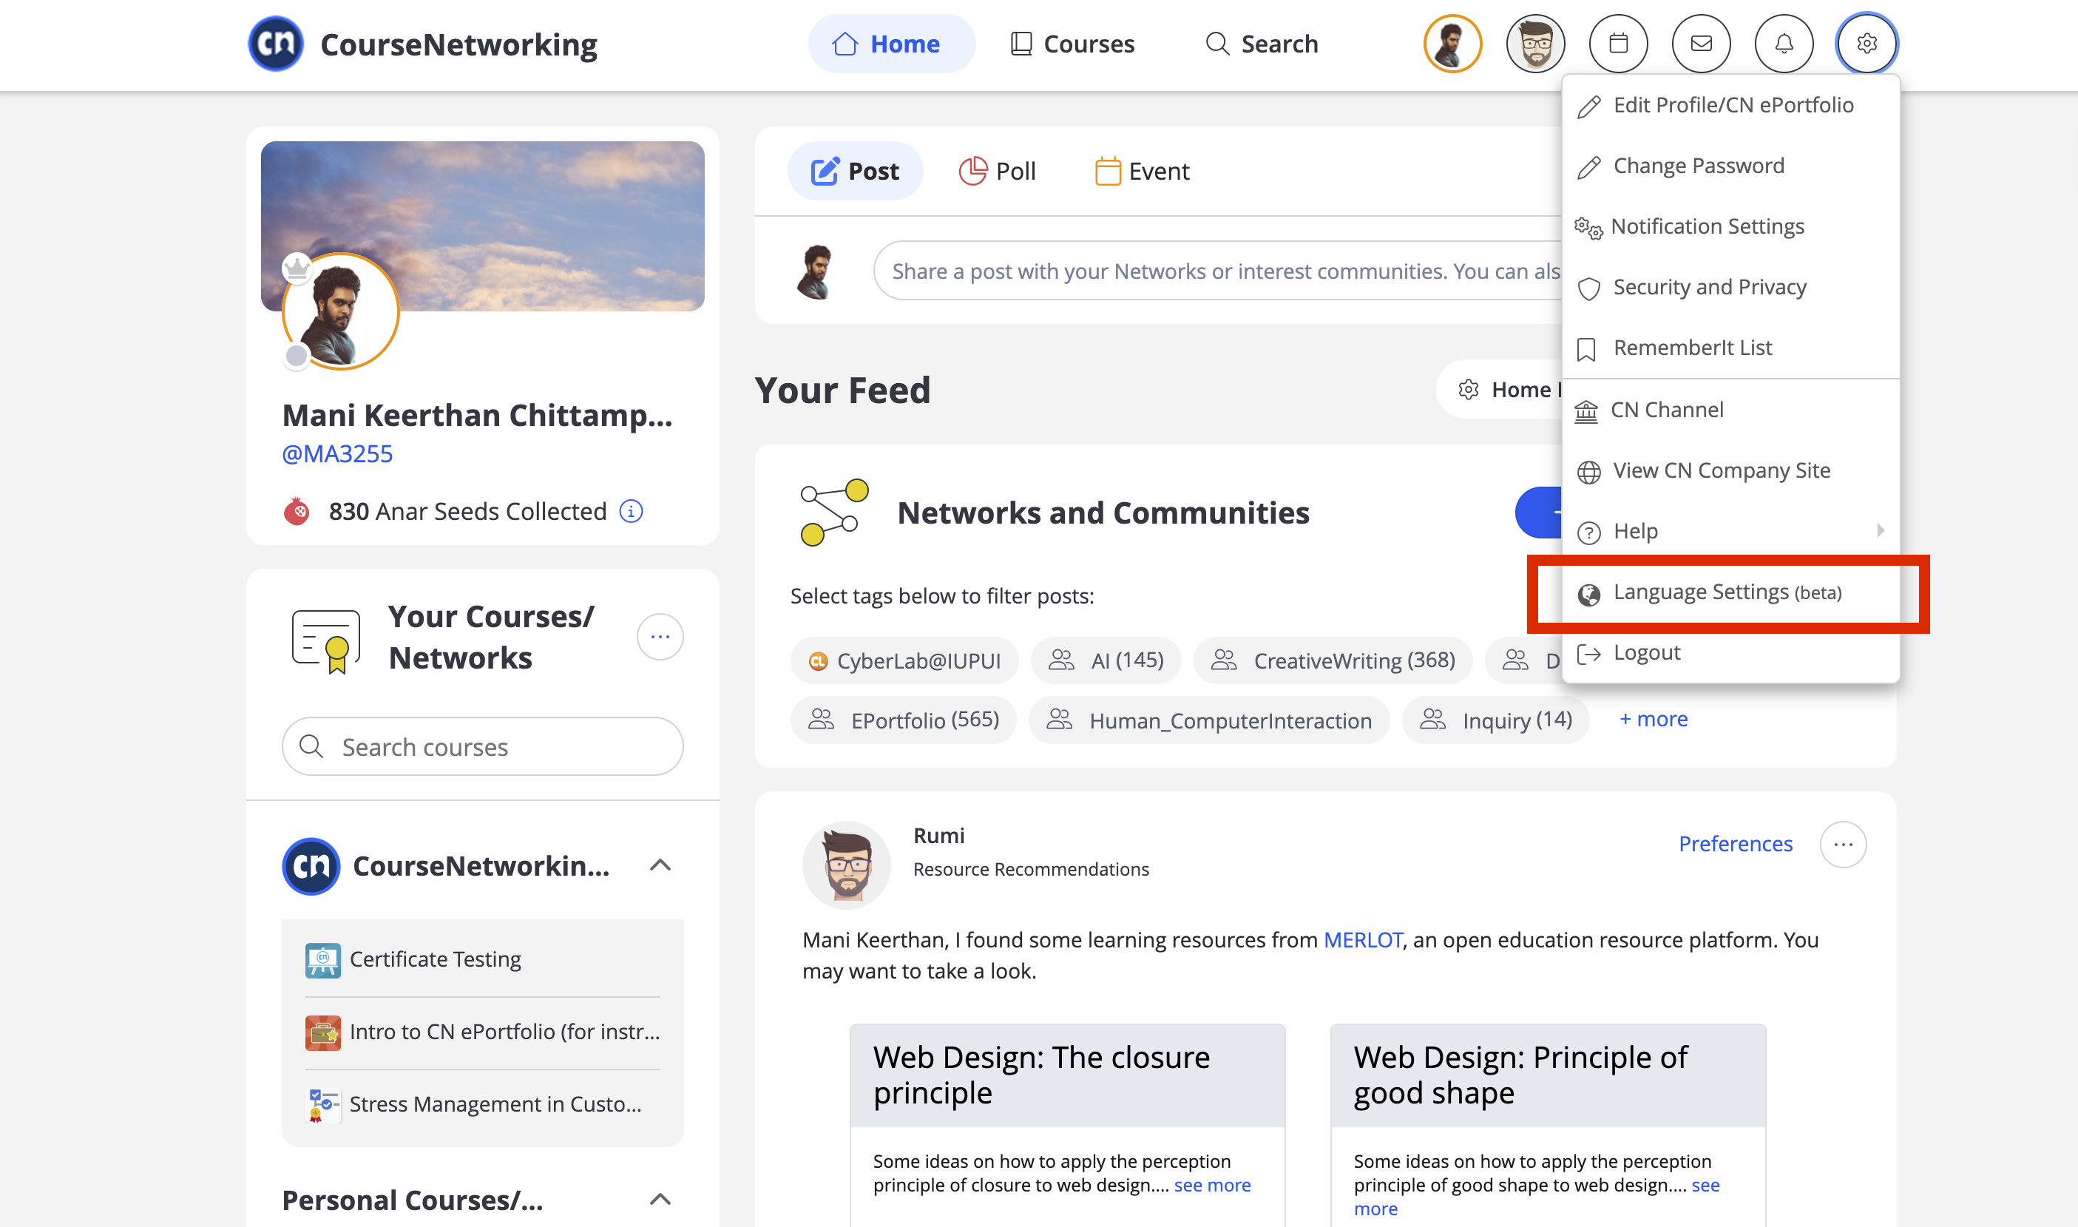
Task: Collapse the CourseNetworking courses group
Action: [660, 865]
